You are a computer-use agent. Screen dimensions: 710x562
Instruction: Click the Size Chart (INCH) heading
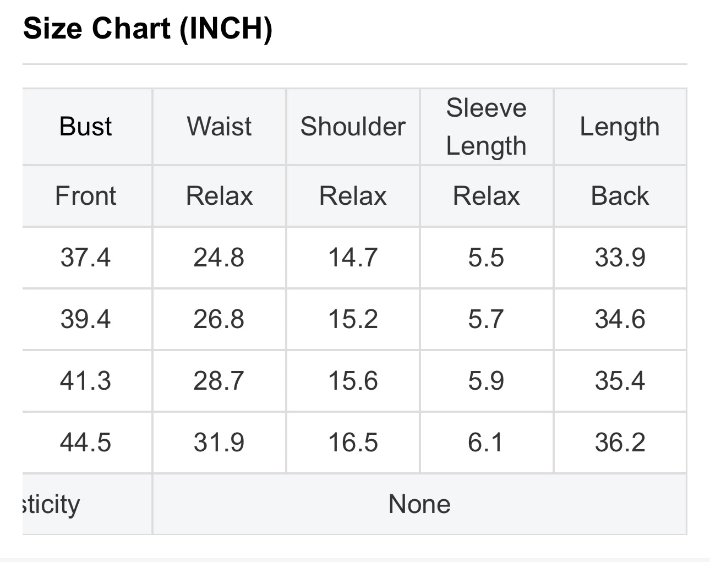[x=148, y=29]
